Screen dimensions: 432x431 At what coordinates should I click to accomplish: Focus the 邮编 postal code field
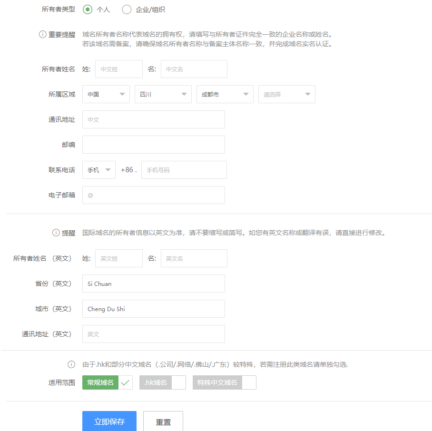point(154,145)
